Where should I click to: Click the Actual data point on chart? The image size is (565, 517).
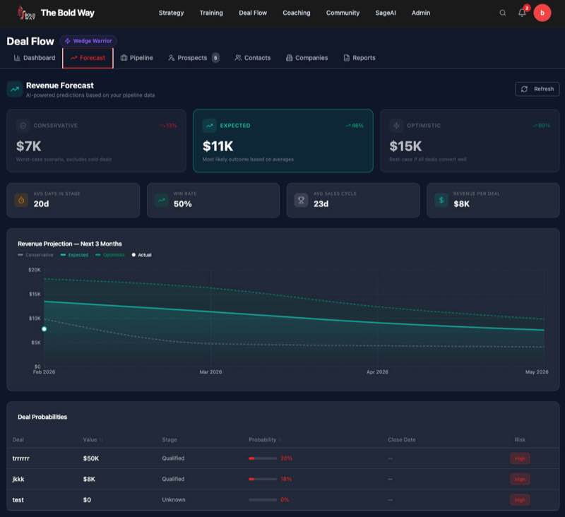pyautogui.click(x=44, y=329)
